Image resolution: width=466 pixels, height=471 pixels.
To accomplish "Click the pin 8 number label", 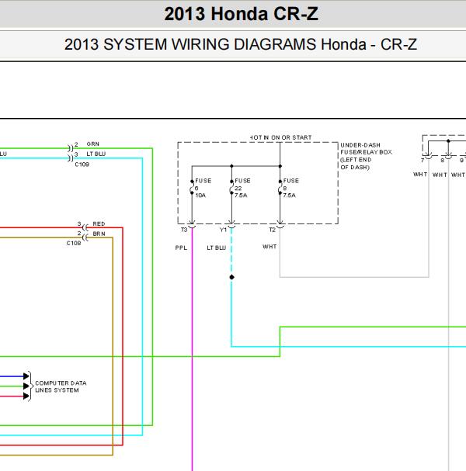I will (442, 161).
